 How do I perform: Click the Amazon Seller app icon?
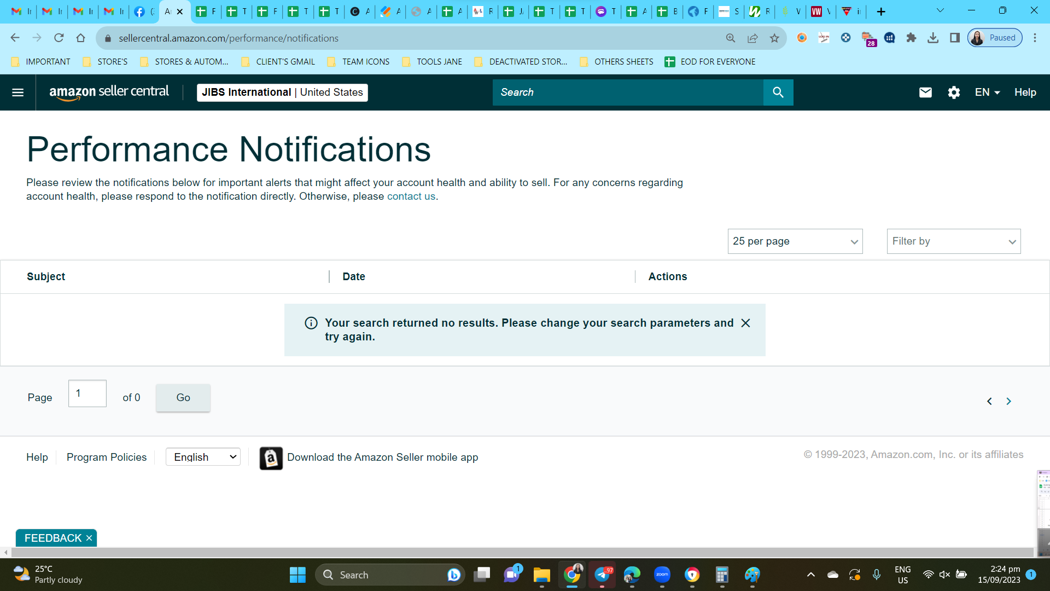pos(271,458)
